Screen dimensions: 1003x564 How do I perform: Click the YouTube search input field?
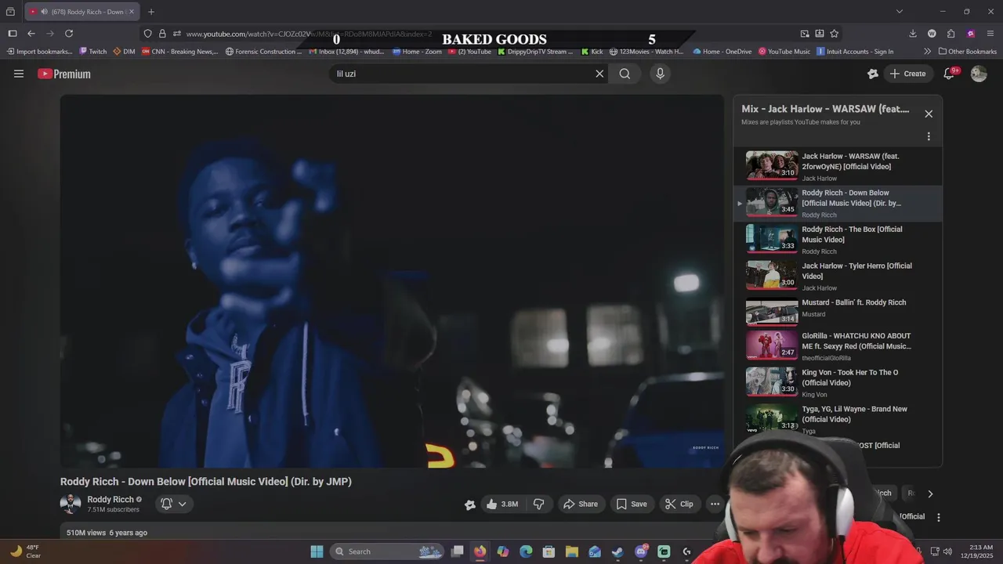[x=462, y=74]
